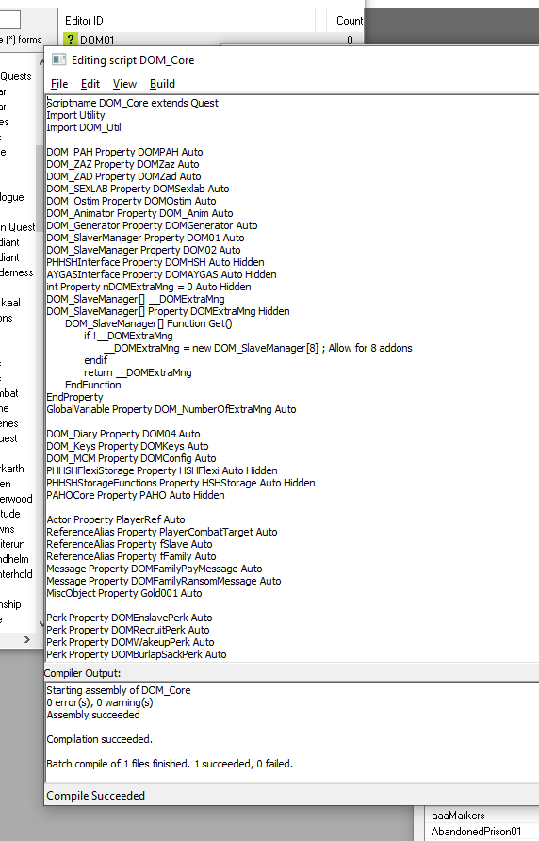Screen dimensions: 539x841
Task: Click the 'Scriptname DOM_Core extends Quest' line
Action: [133, 103]
